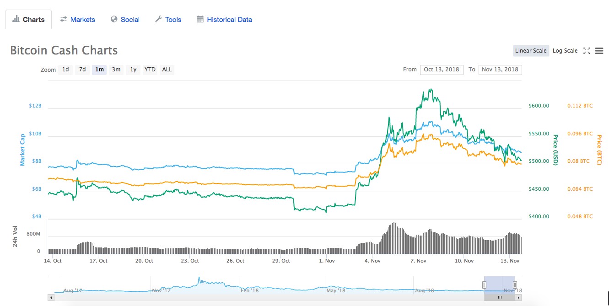Image resolution: width=609 pixels, height=306 pixels.
Task: Edit the From date field Oct 13, 2018
Action: pos(442,70)
